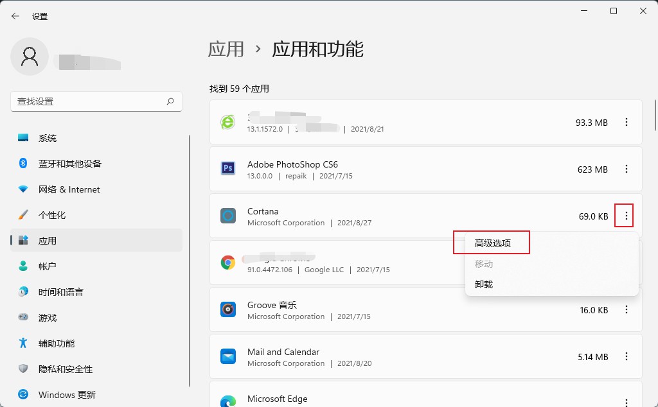Click the 游戏 controller icon

click(23, 317)
